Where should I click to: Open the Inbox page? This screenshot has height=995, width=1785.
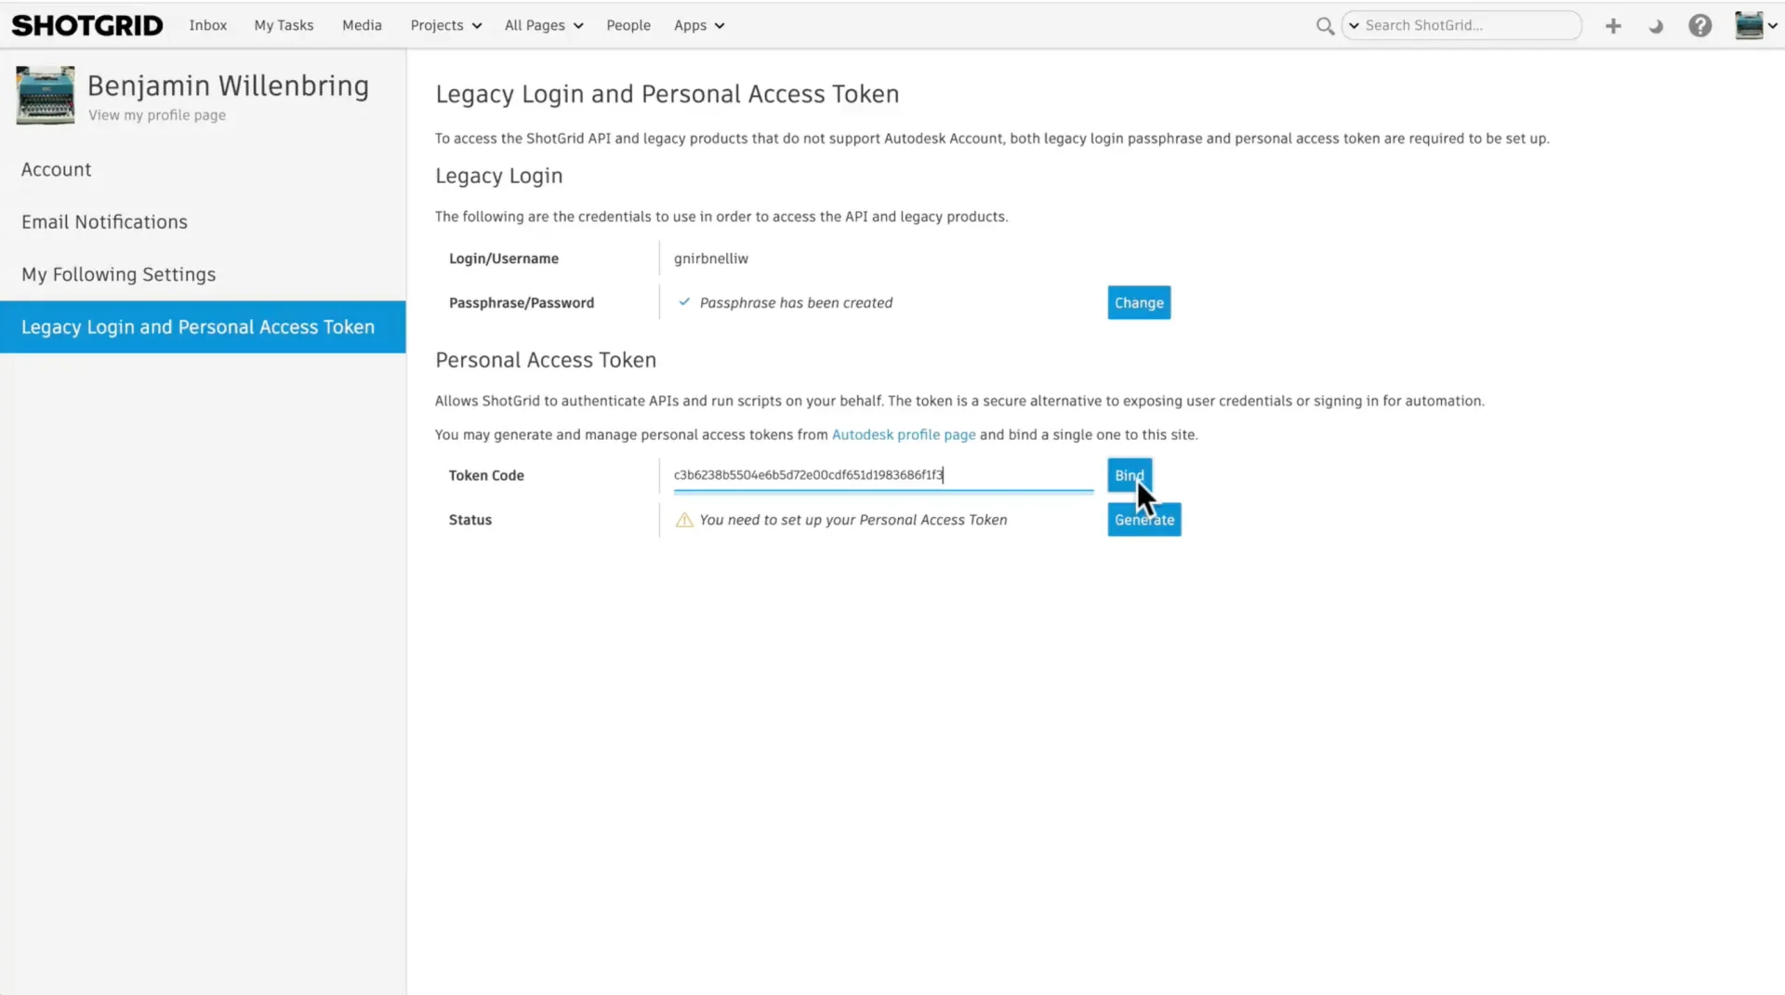point(208,25)
